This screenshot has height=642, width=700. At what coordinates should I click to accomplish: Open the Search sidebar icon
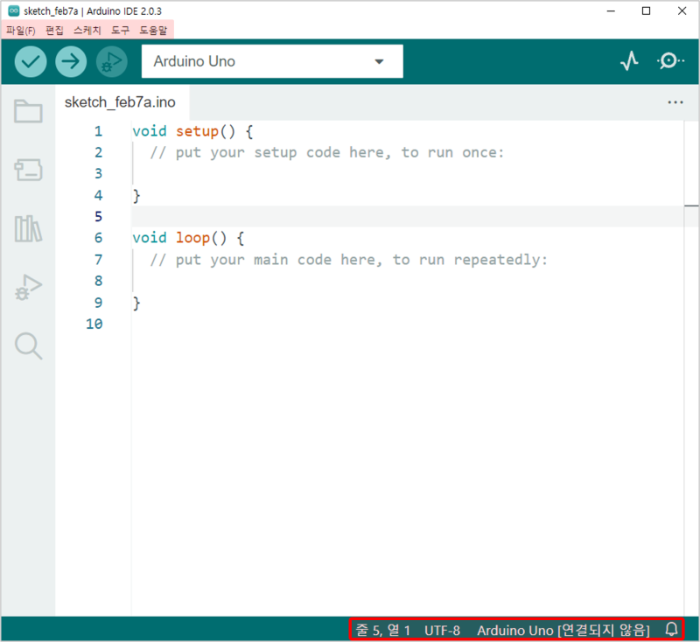click(x=27, y=346)
